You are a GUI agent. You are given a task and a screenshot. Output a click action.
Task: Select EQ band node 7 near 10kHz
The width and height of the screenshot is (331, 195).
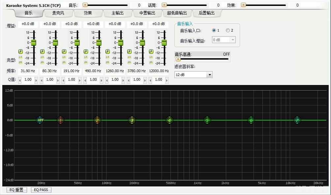[x=297, y=120]
